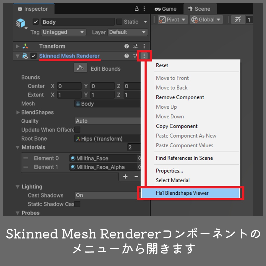Collapse the Probes section
The height and width of the screenshot is (266, 266).
coord(17,213)
